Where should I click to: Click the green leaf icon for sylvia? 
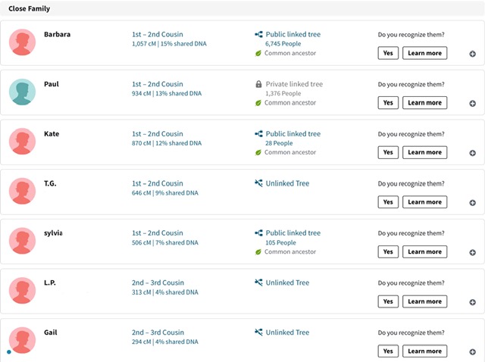point(258,252)
